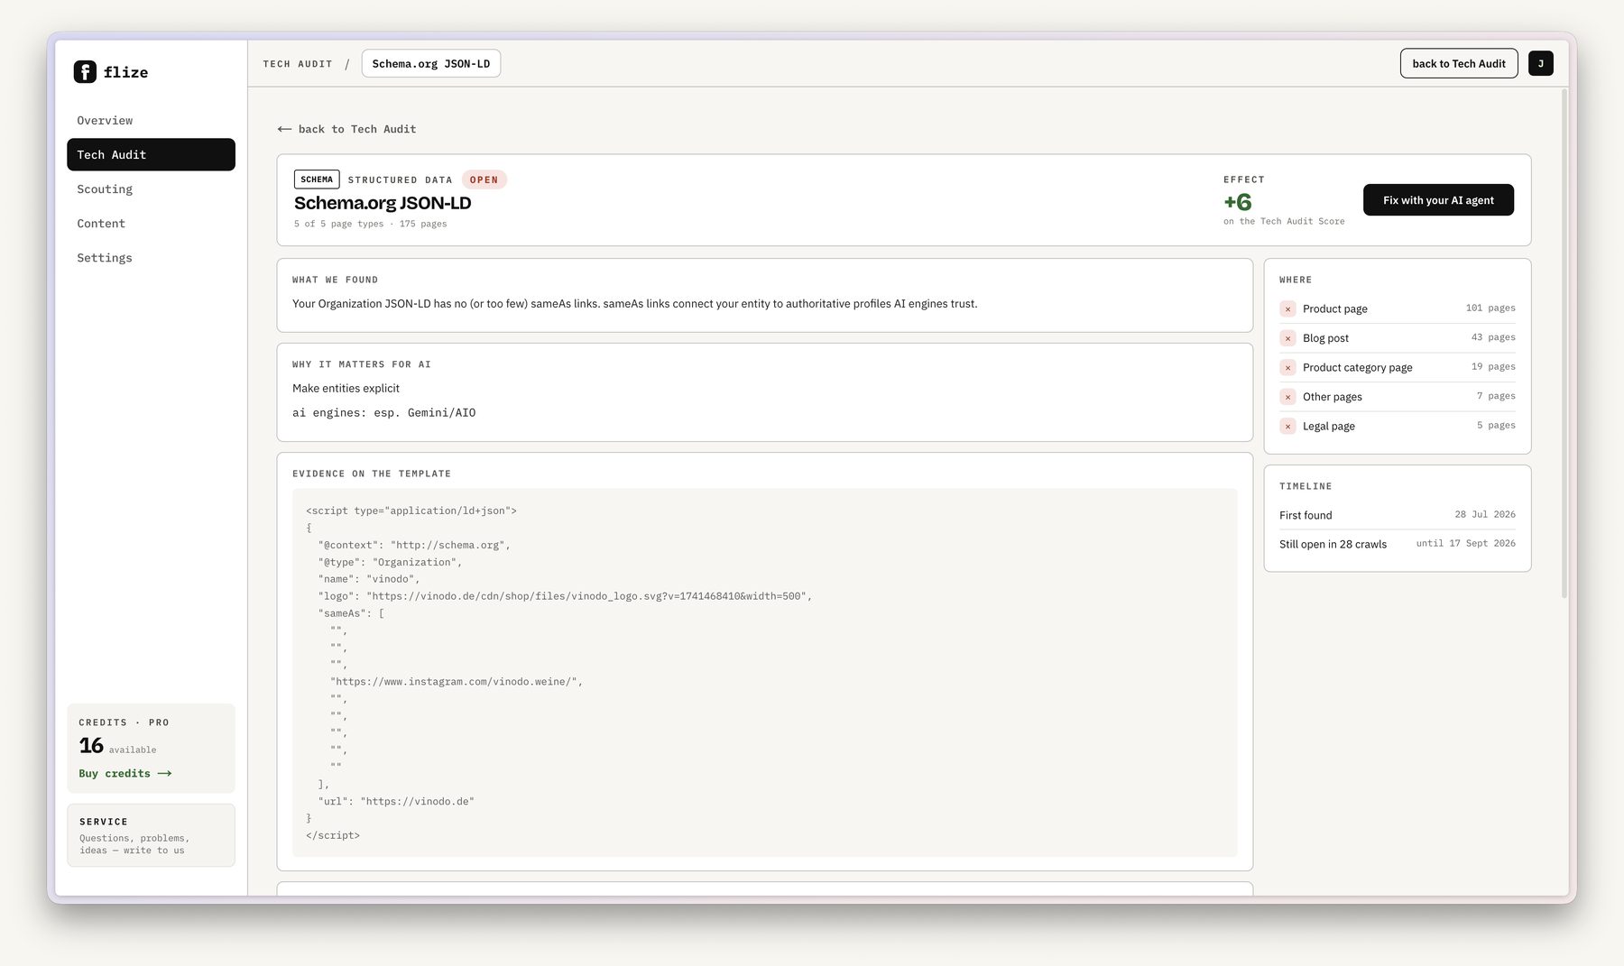Image resolution: width=1624 pixels, height=966 pixels.
Task: Click the +6 effect score
Action: point(1238,202)
